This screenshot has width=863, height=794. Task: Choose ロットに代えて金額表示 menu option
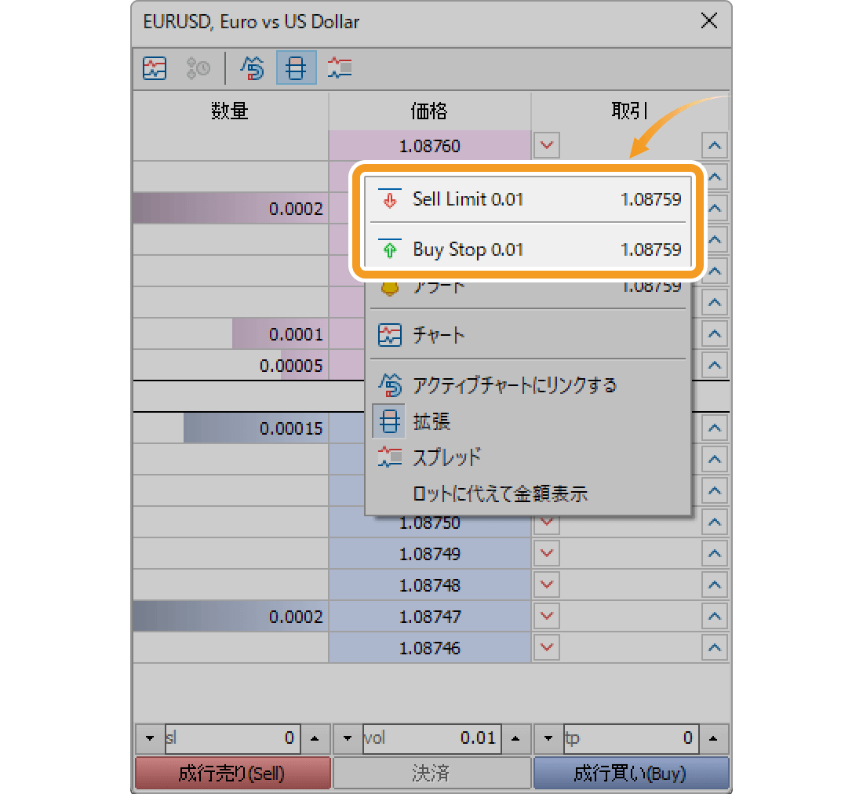528,494
